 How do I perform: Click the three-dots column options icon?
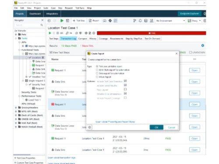click(x=194, y=59)
